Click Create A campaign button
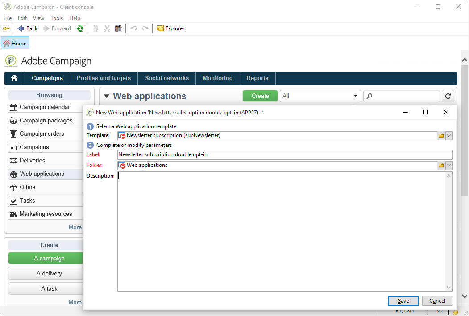This screenshot has width=469, height=316. (46, 259)
